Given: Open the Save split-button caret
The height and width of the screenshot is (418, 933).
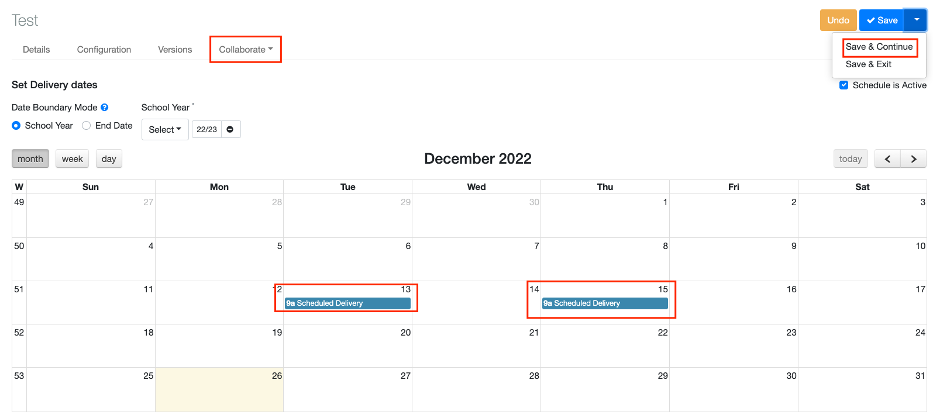Looking at the screenshot, I should click(x=916, y=20).
